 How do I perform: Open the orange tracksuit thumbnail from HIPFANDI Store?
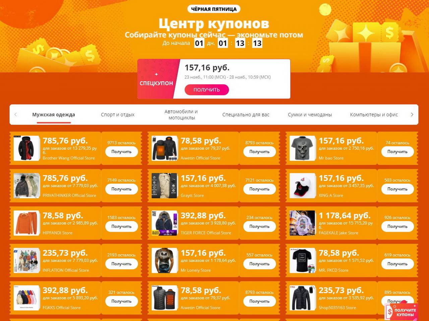(26, 223)
